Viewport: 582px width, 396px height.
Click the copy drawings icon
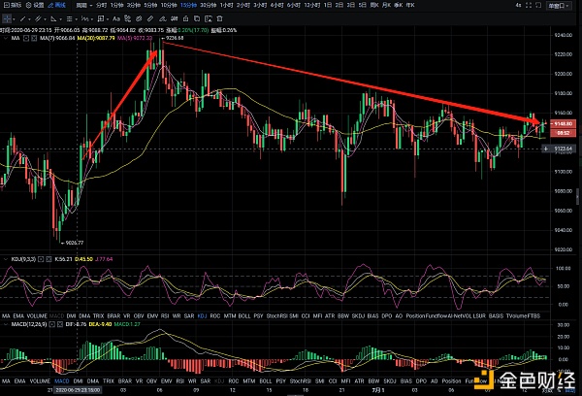tap(197, 18)
